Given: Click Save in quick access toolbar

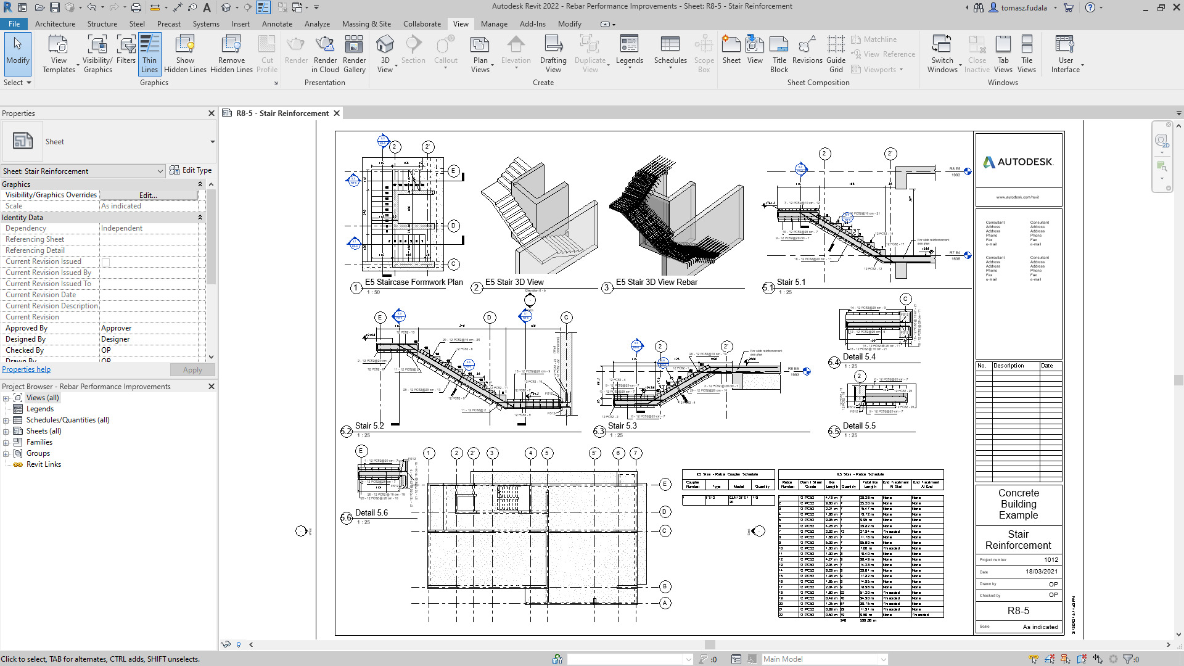Looking at the screenshot, I should (x=54, y=7).
